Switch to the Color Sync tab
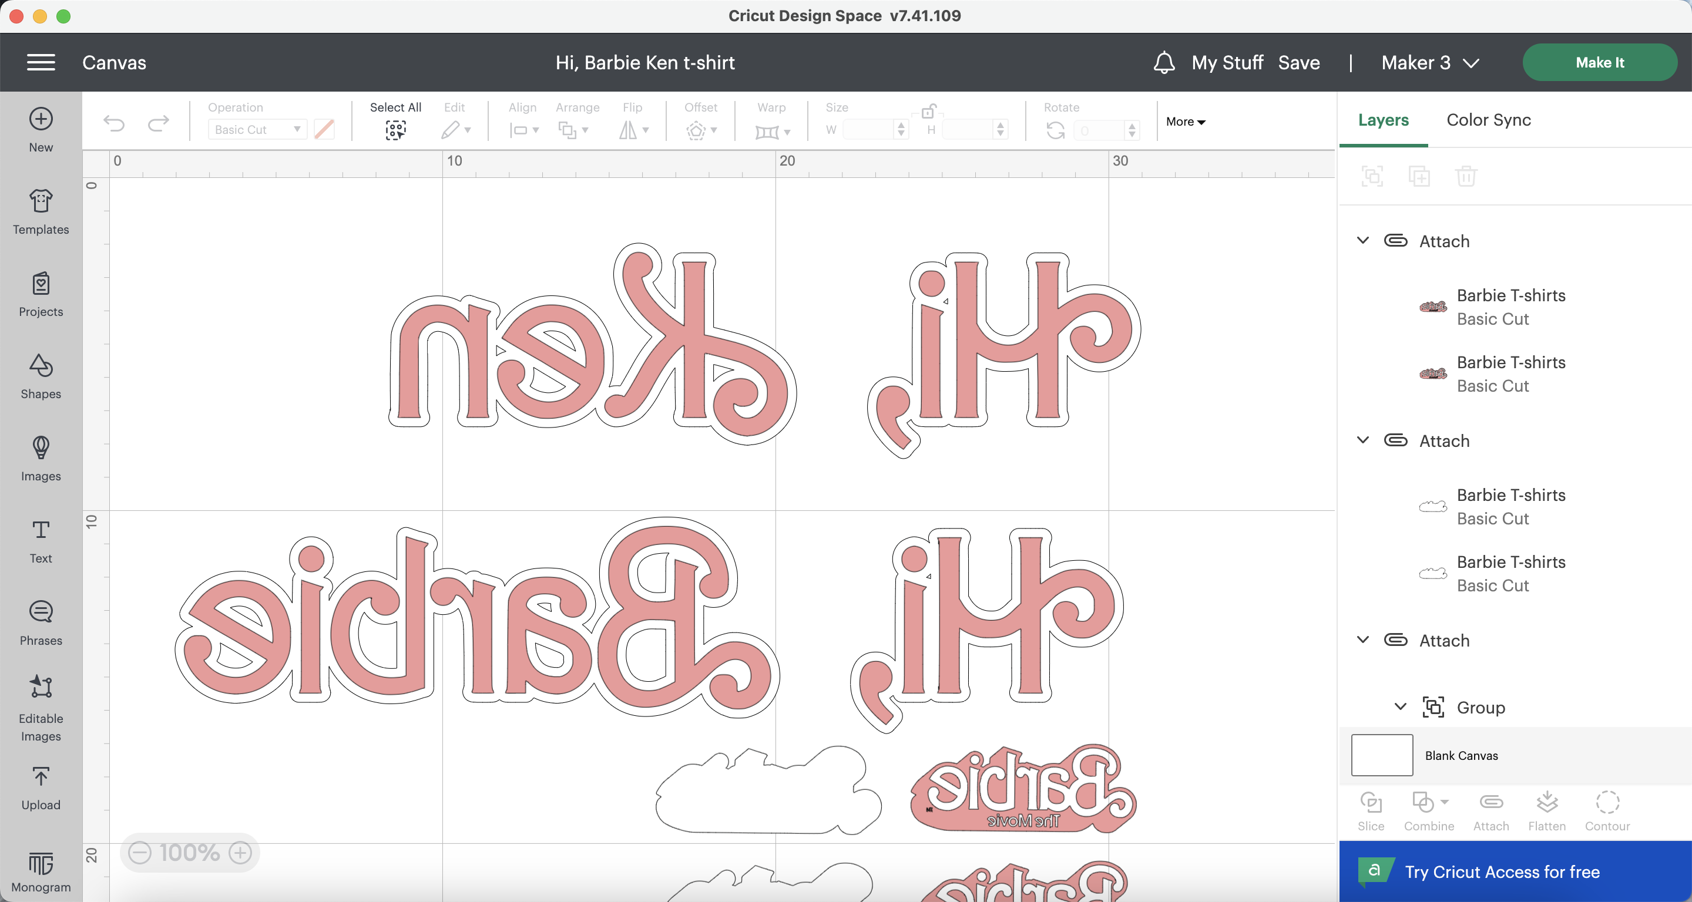 pos(1488,120)
